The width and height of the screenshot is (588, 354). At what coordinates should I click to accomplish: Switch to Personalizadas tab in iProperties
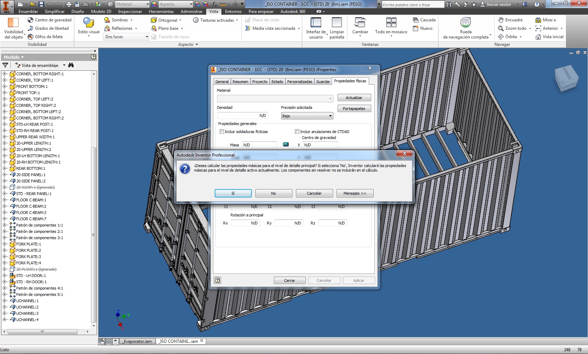pyautogui.click(x=299, y=82)
